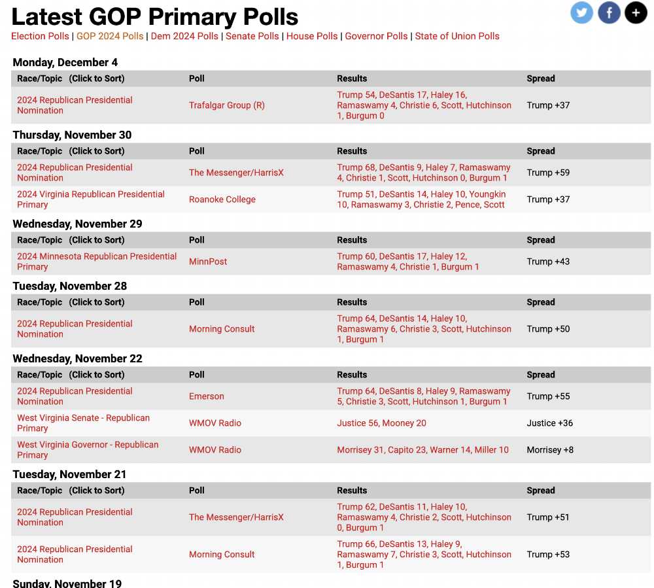
Task: Open Governor Polls link
Action: click(x=376, y=36)
